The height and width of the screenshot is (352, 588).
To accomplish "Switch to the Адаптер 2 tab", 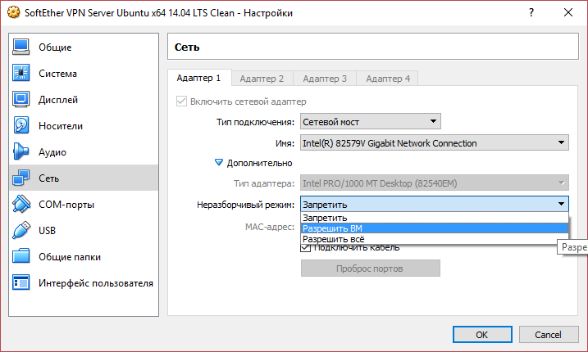I will coord(262,79).
